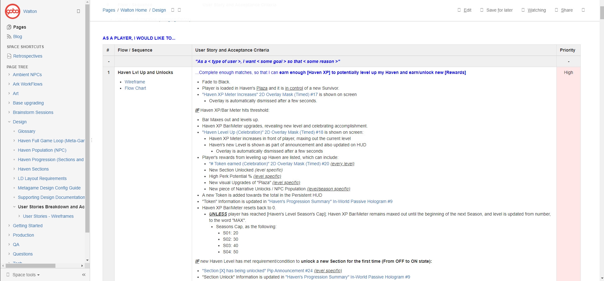Expand the Production tree node
Viewport: 604px width, 281px height.
pyautogui.click(x=9, y=235)
